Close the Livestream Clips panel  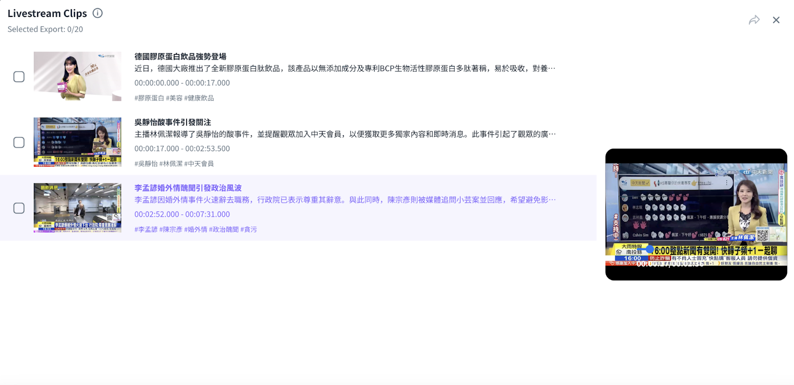pos(776,20)
